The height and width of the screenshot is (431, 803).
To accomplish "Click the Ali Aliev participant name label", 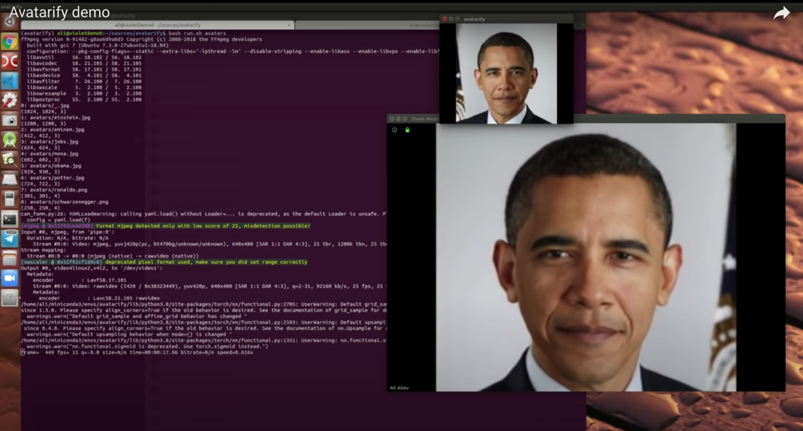I will [399, 388].
